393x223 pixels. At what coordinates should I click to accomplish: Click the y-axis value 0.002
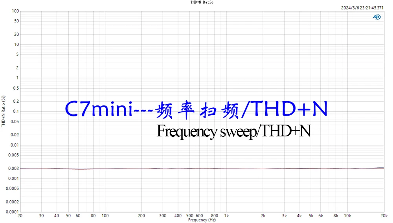point(13,169)
